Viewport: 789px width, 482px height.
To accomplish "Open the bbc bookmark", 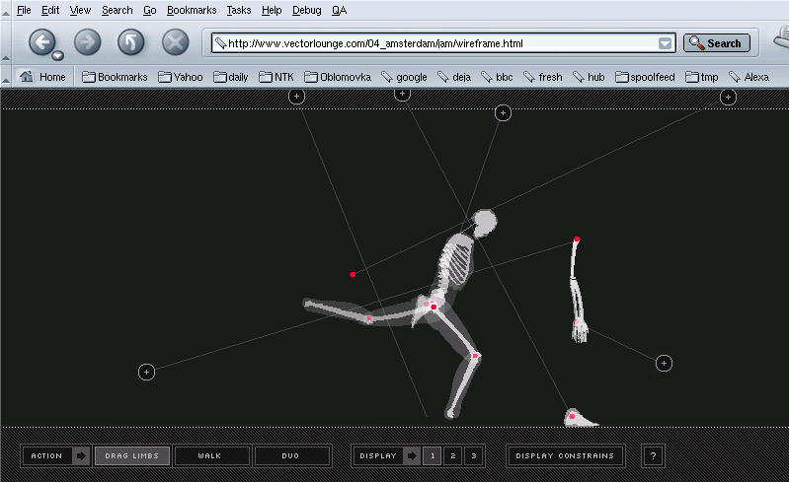I will coord(497,77).
